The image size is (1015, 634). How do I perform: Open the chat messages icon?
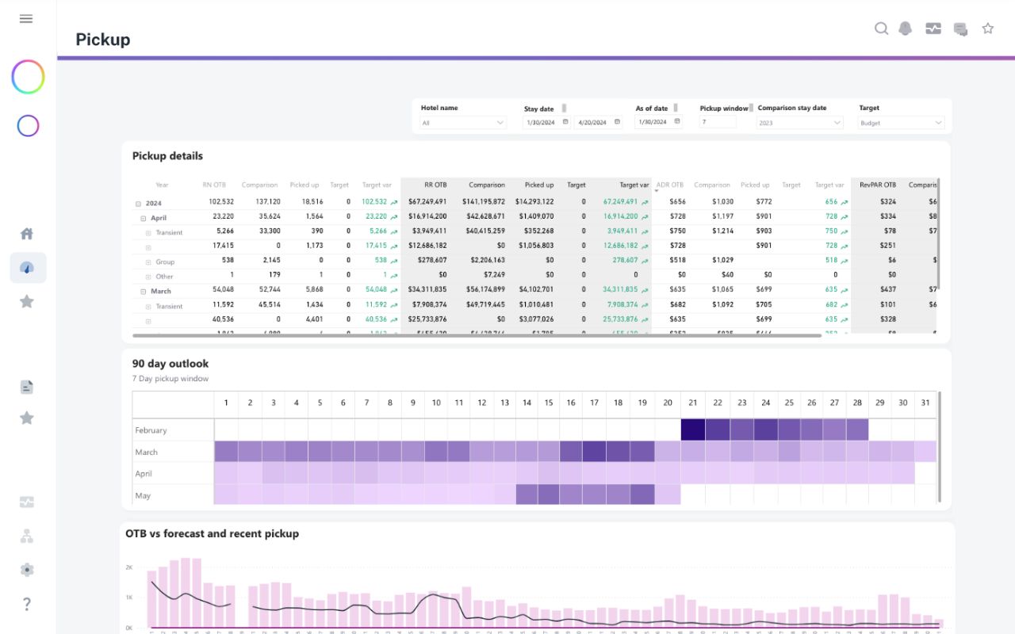(960, 29)
